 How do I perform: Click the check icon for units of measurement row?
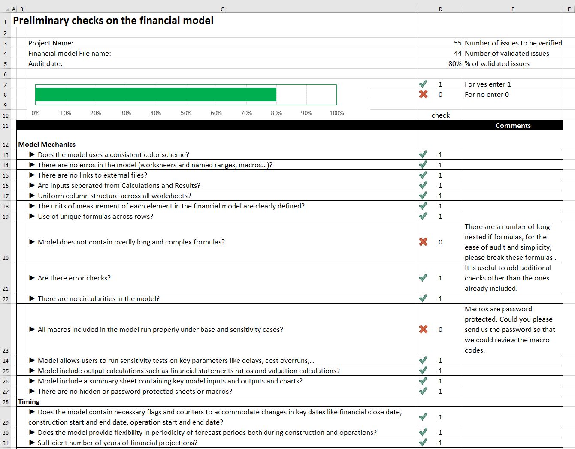click(423, 205)
